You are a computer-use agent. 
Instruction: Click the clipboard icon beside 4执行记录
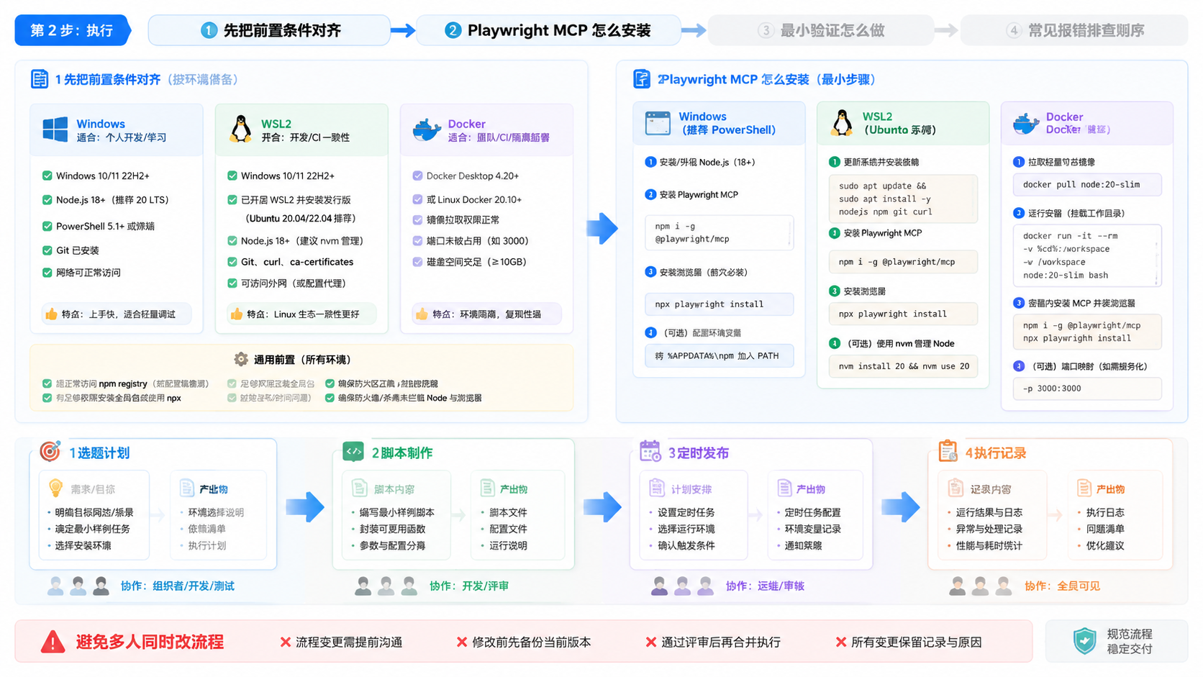click(948, 451)
